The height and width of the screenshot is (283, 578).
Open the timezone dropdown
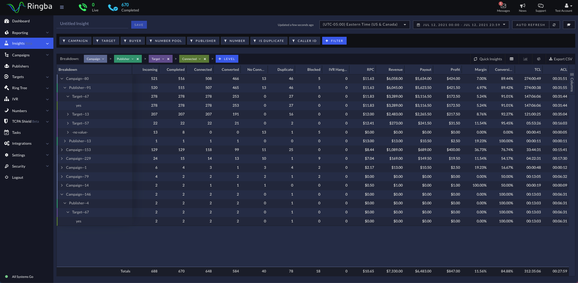pos(364,25)
